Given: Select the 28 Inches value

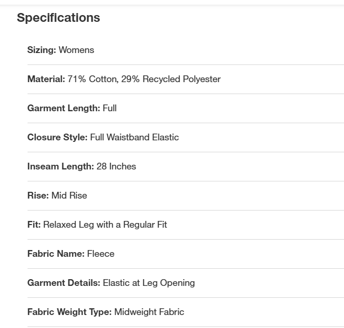Looking at the screenshot, I should pyautogui.click(x=116, y=166).
